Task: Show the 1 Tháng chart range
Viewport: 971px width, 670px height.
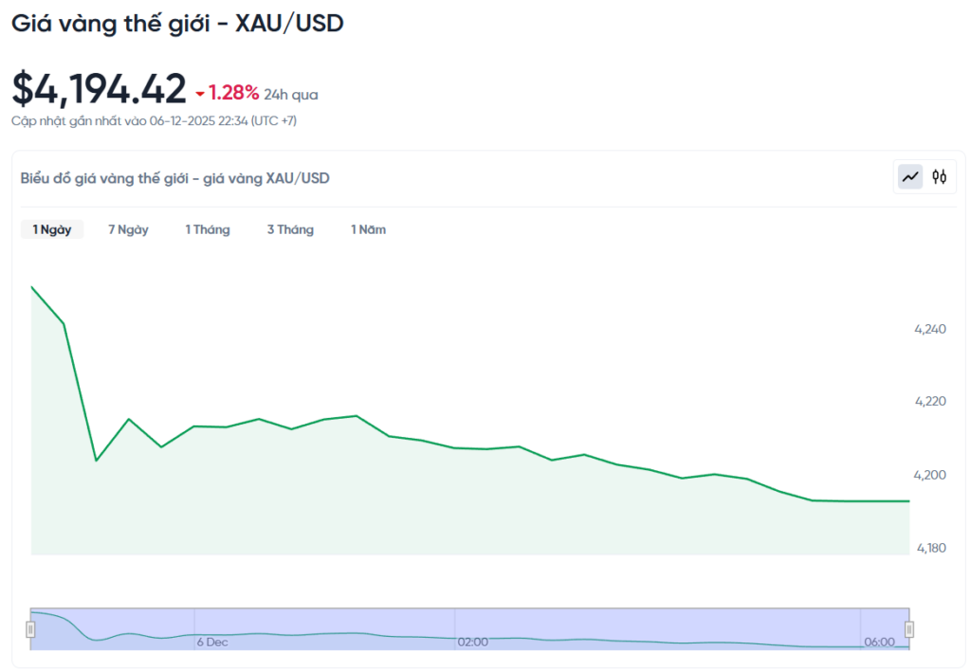Action: [x=208, y=229]
